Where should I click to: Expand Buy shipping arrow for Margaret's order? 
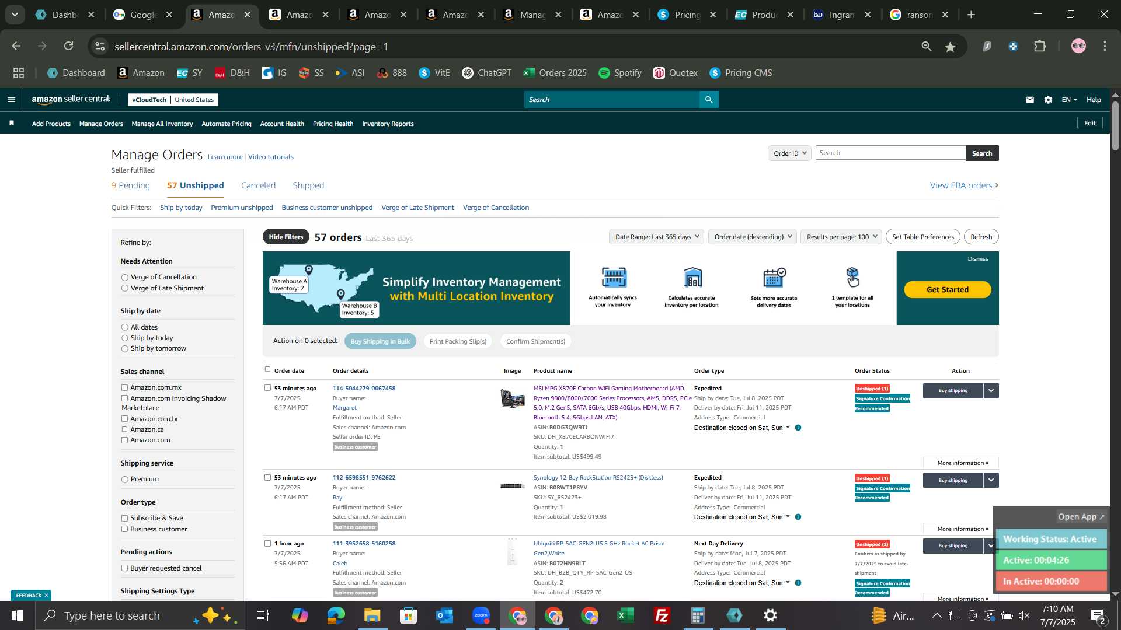click(x=991, y=391)
